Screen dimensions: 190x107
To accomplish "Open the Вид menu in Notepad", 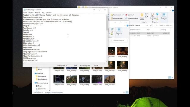I will click(43, 12).
